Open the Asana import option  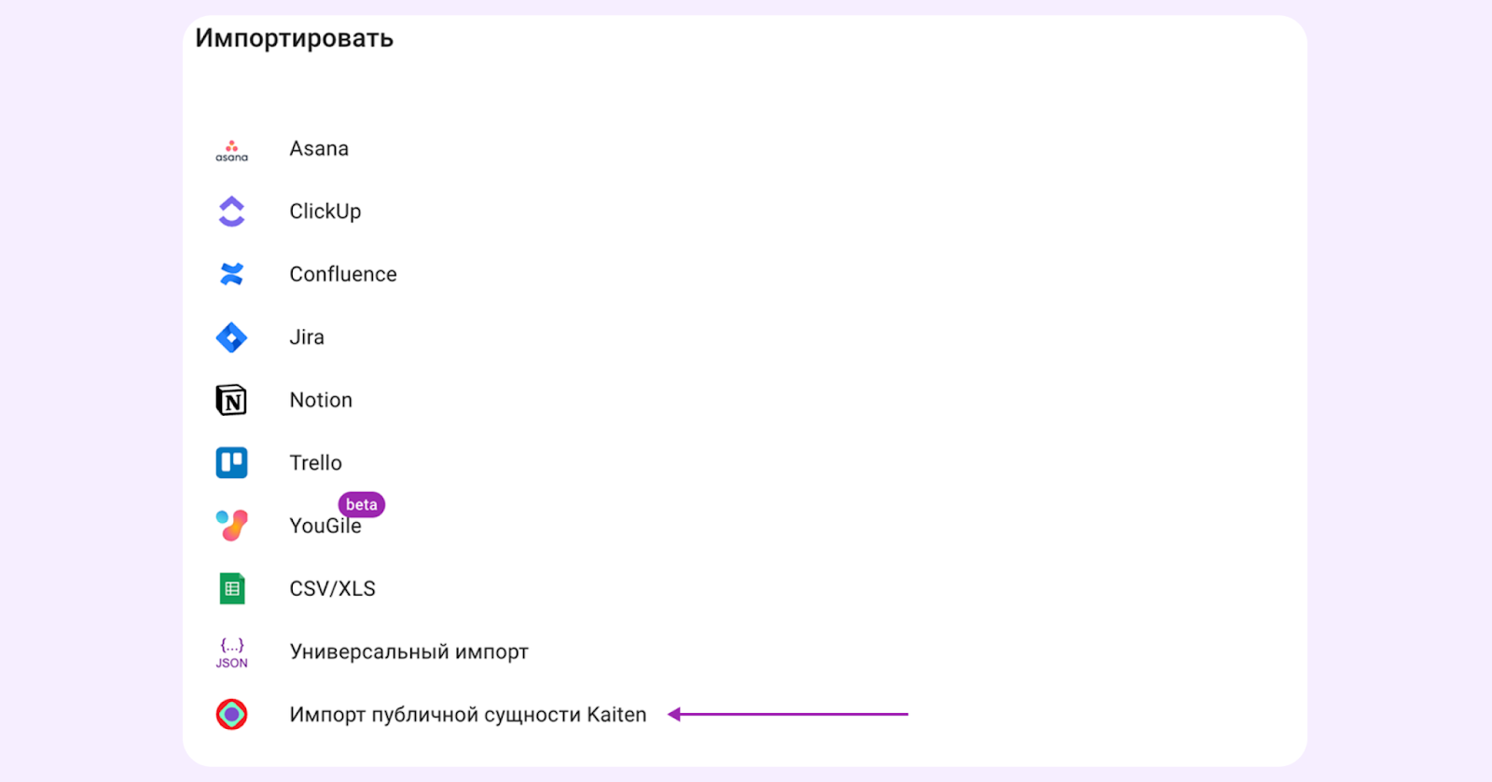pos(318,148)
